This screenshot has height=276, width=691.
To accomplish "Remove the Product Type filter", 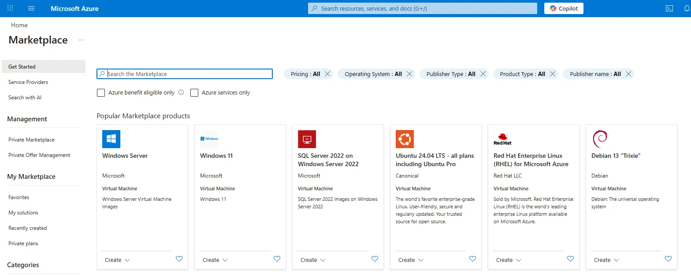I will (x=553, y=74).
